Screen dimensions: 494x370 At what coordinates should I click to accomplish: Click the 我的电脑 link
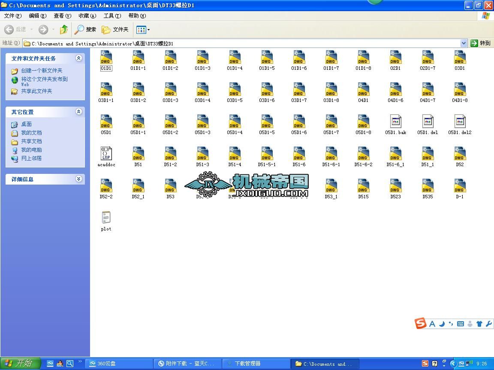pyautogui.click(x=31, y=150)
